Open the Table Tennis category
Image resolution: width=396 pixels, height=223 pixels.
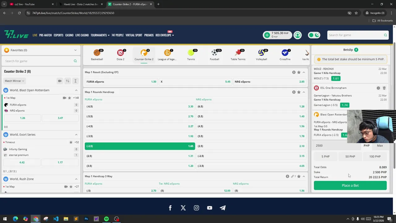click(x=238, y=55)
